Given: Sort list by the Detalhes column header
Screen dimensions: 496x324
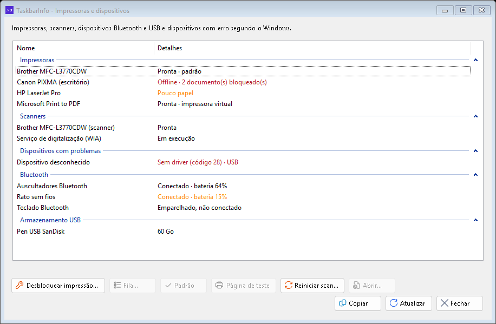Looking at the screenshot, I should [312, 48].
